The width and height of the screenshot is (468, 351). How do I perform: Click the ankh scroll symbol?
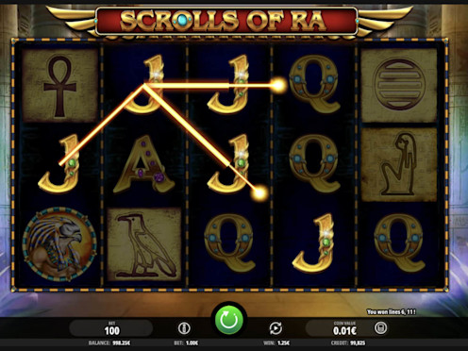tap(60, 86)
